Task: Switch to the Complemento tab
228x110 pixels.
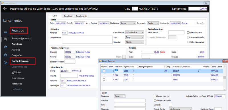Action: tap(81, 16)
